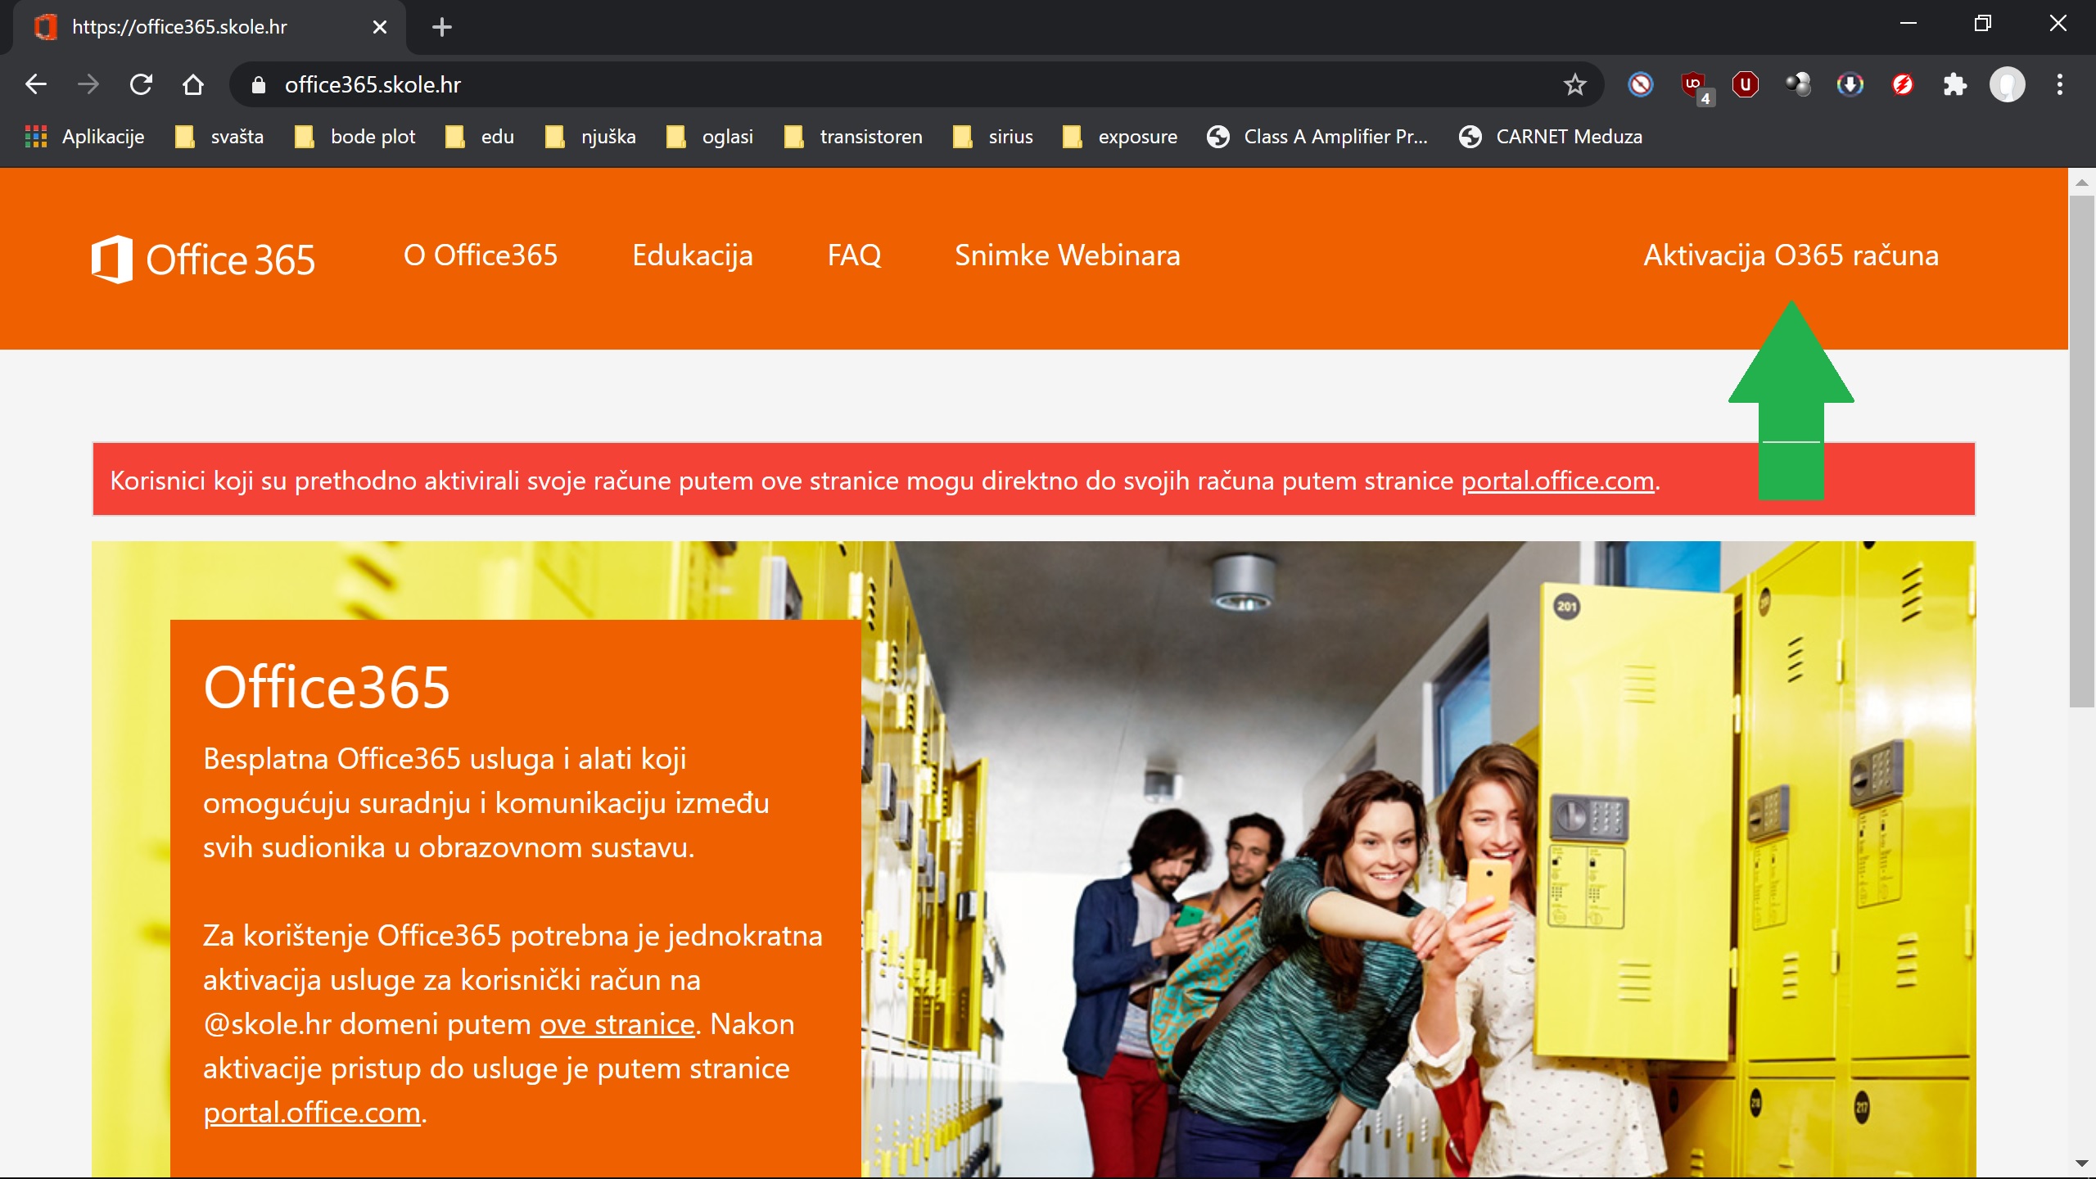Bookmark this page with the star icon

[1574, 84]
